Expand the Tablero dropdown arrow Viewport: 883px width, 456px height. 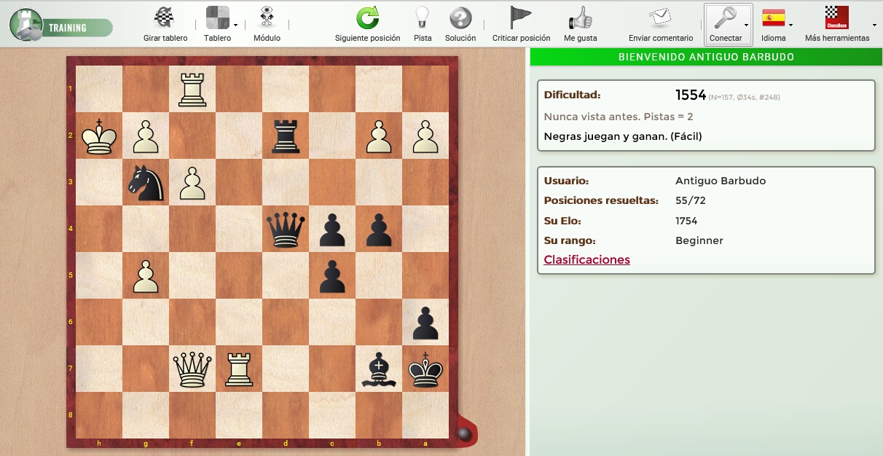pyautogui.click(x=235, y=25)
